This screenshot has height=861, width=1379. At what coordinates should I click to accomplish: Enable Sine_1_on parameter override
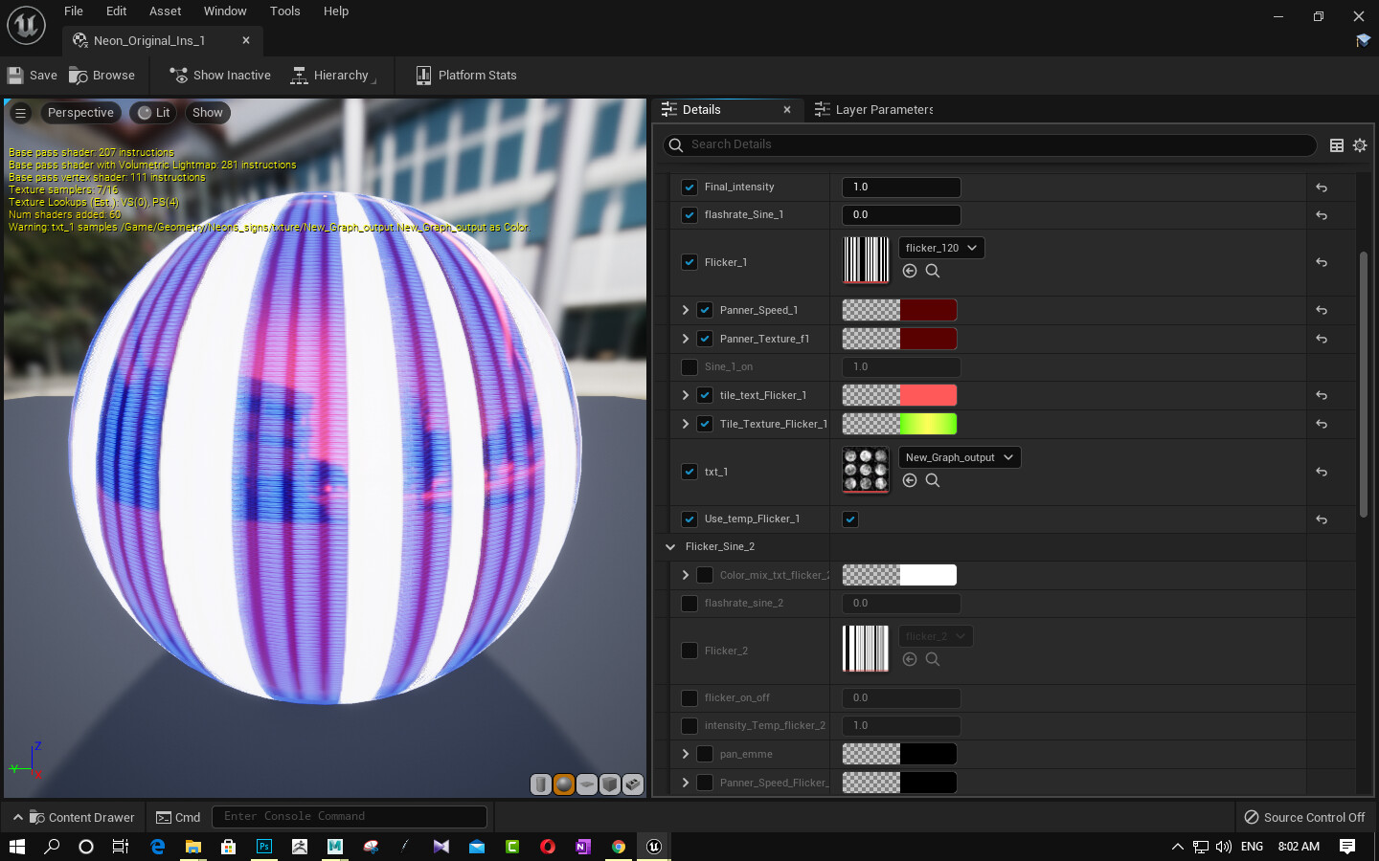point(689,367)
